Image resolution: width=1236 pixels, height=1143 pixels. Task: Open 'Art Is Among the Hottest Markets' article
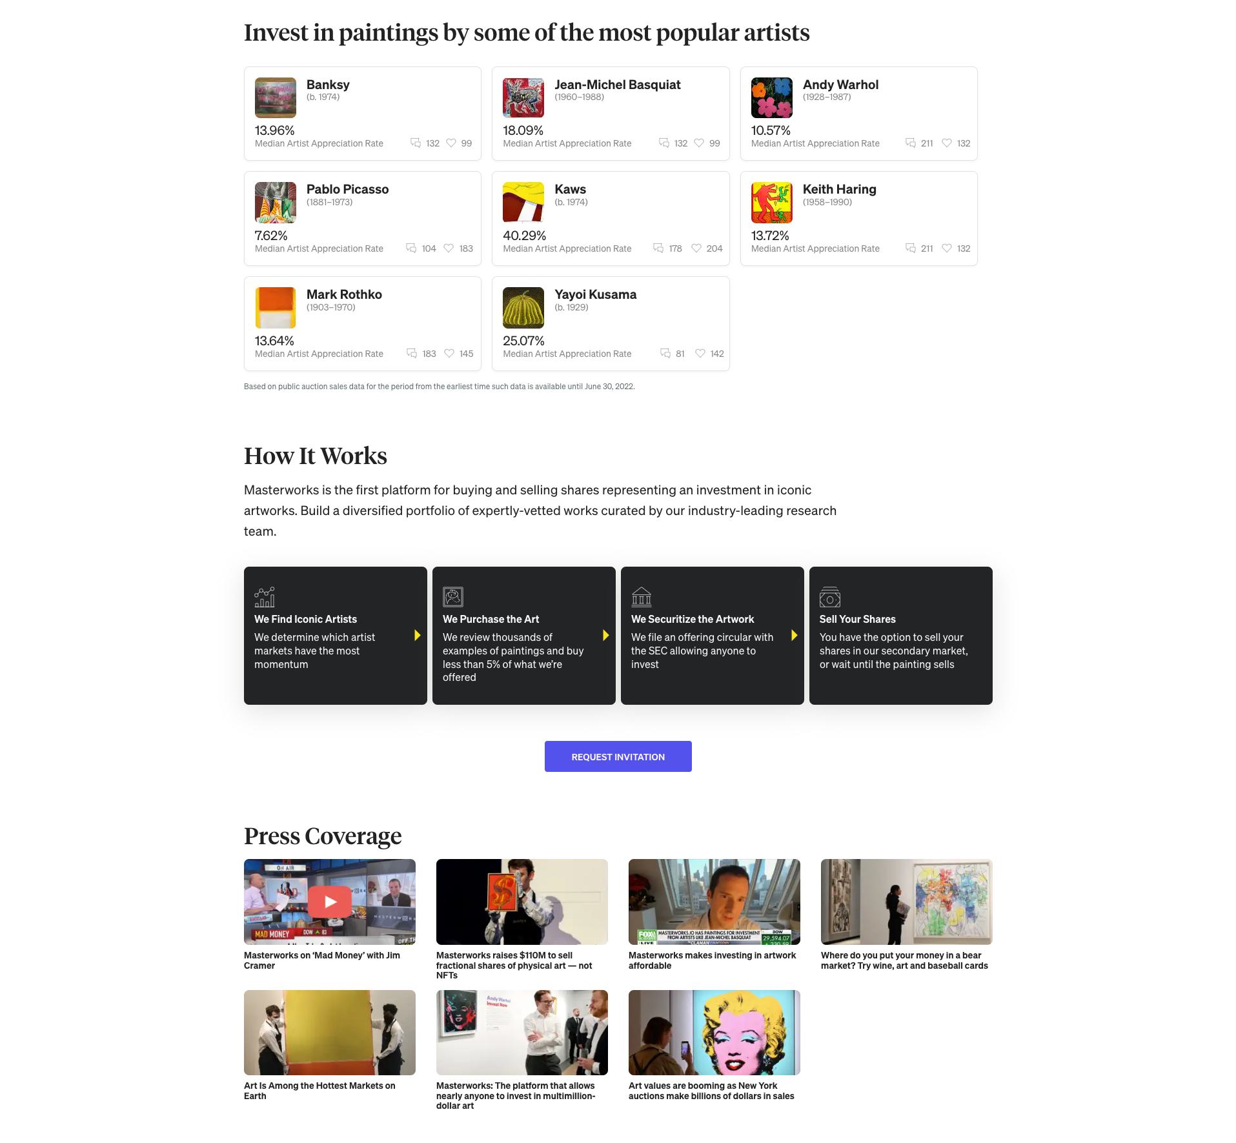(319, 1091)
